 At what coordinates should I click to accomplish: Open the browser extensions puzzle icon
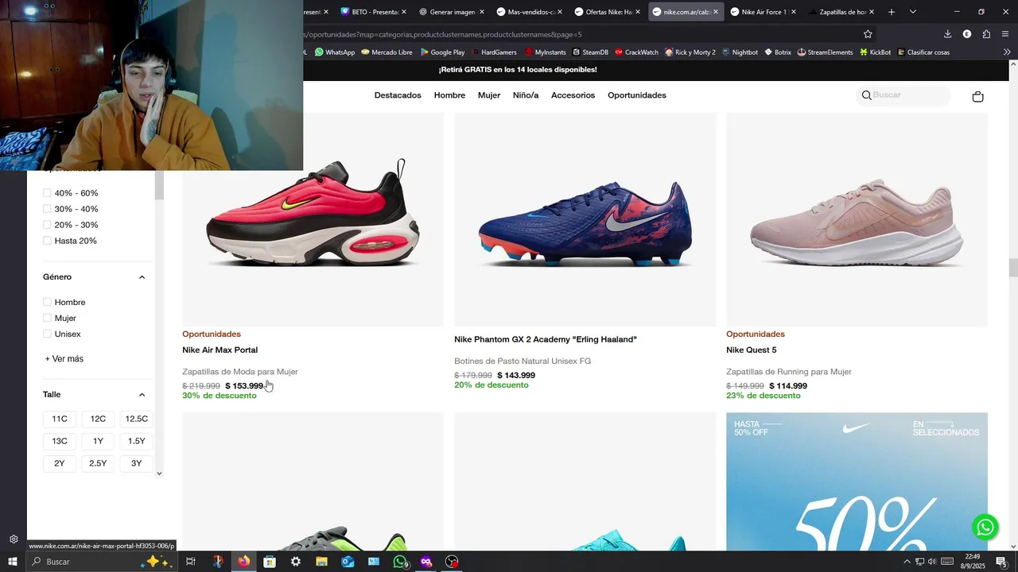coord(986,34)
